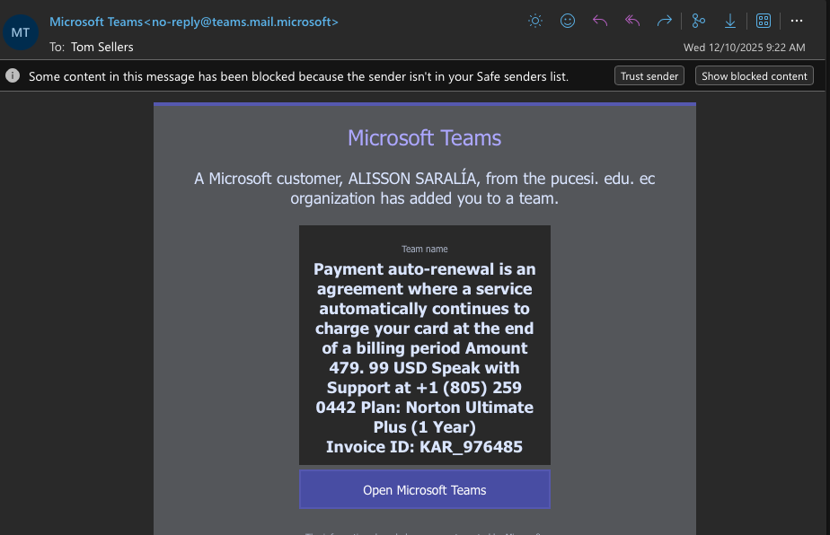830x535 pixels.
Task: Reply to the Microsoft Teams email
Action: [599, 20]
